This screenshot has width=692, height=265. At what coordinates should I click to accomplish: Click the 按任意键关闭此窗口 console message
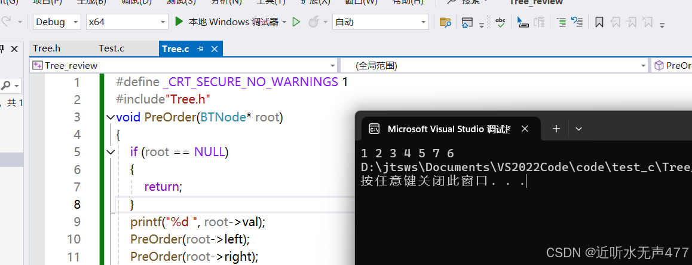click(443, 181)
